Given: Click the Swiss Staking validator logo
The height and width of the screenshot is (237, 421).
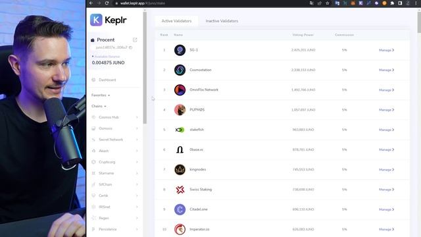Looking at the screenshot, I should point(180,190).
